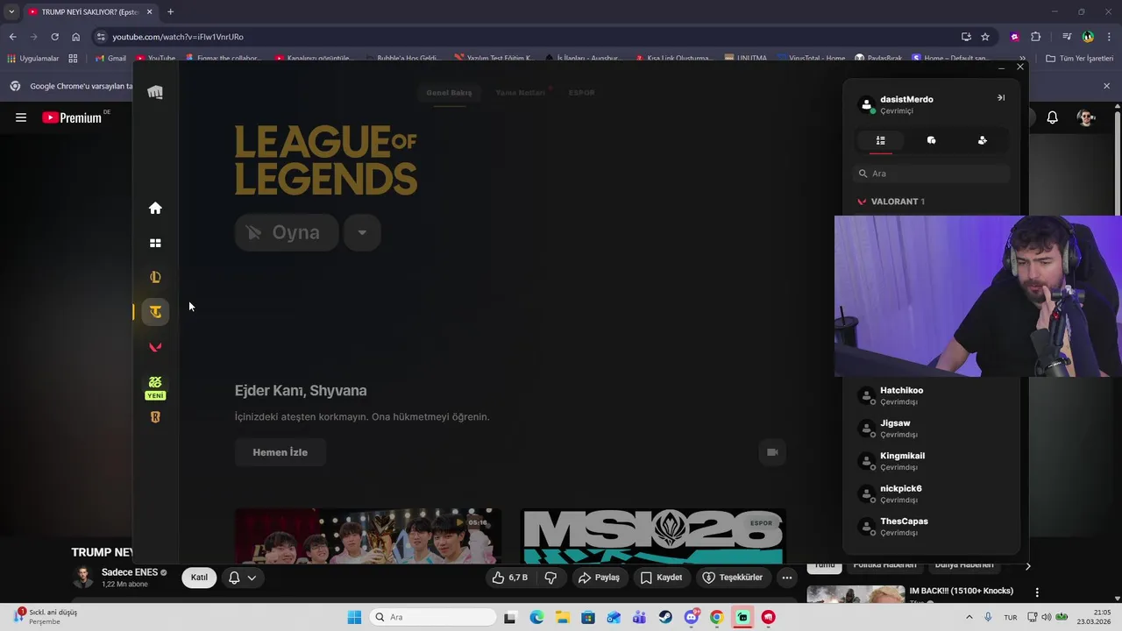This screenshot has width=1122, height=631.
Task: Select League of Legends icon in sidebar
Action: point(155,277)
